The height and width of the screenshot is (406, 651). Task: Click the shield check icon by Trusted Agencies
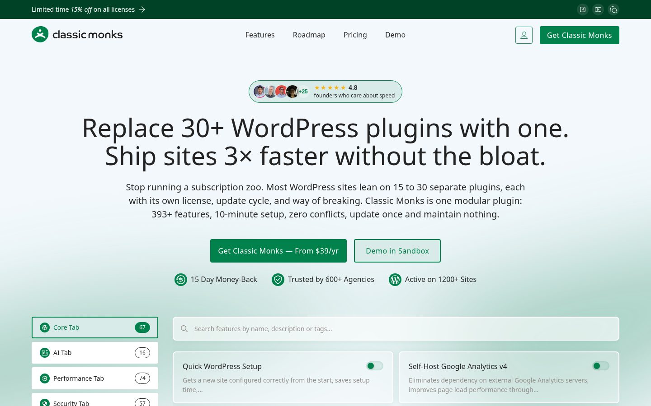click(x=278, y=280)
